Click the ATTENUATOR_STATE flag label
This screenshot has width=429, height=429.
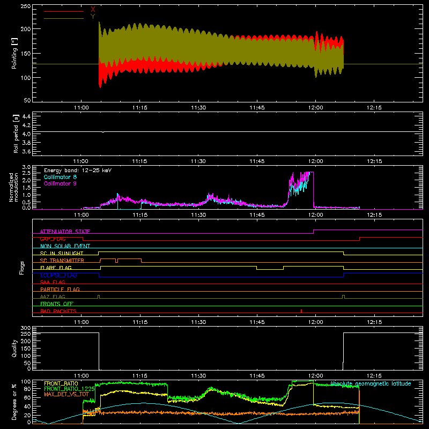[x=65, y=232]
